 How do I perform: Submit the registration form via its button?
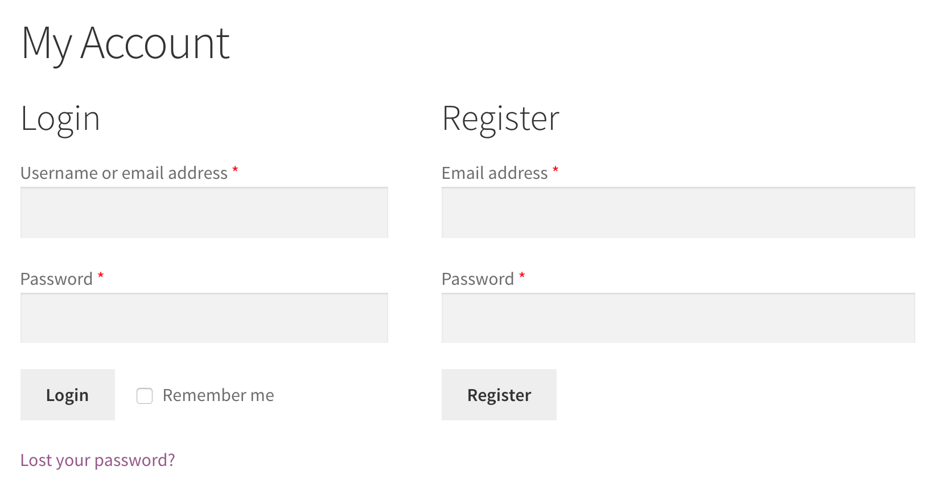499,394
